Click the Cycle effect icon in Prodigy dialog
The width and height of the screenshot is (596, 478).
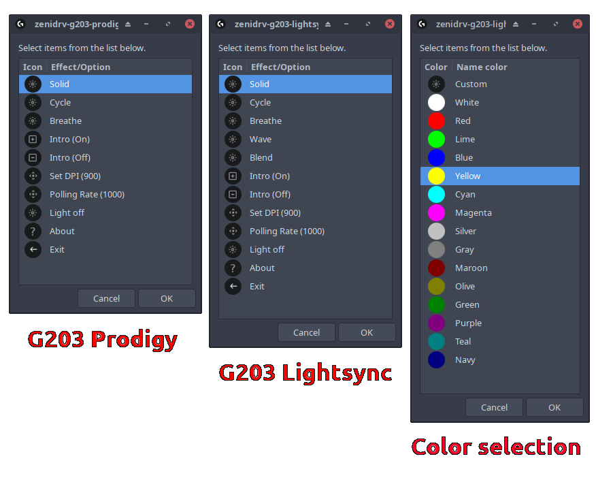pyautogui.click(x=33, y=102)
